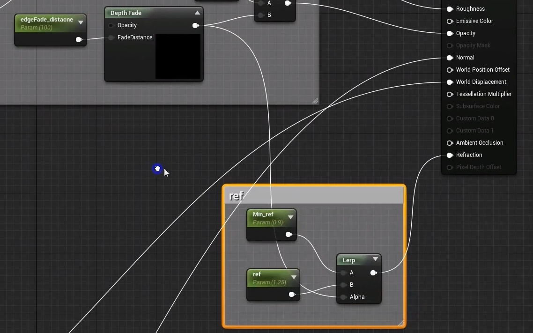Expand the Lerp node arrow
This screenshot has height=333, width=533.
coord(375,259)
